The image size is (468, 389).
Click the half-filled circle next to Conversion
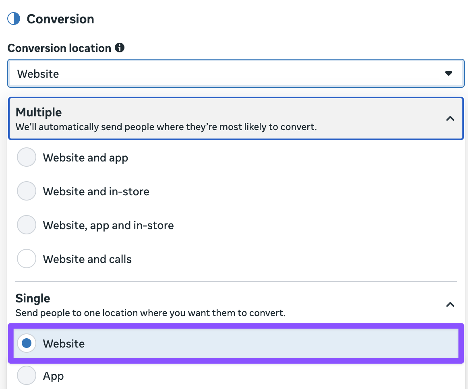pyautogui.click(x=14, y=19)
